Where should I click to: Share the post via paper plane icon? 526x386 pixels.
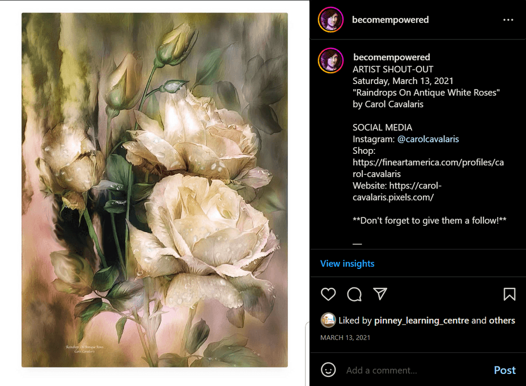(380, 294)
